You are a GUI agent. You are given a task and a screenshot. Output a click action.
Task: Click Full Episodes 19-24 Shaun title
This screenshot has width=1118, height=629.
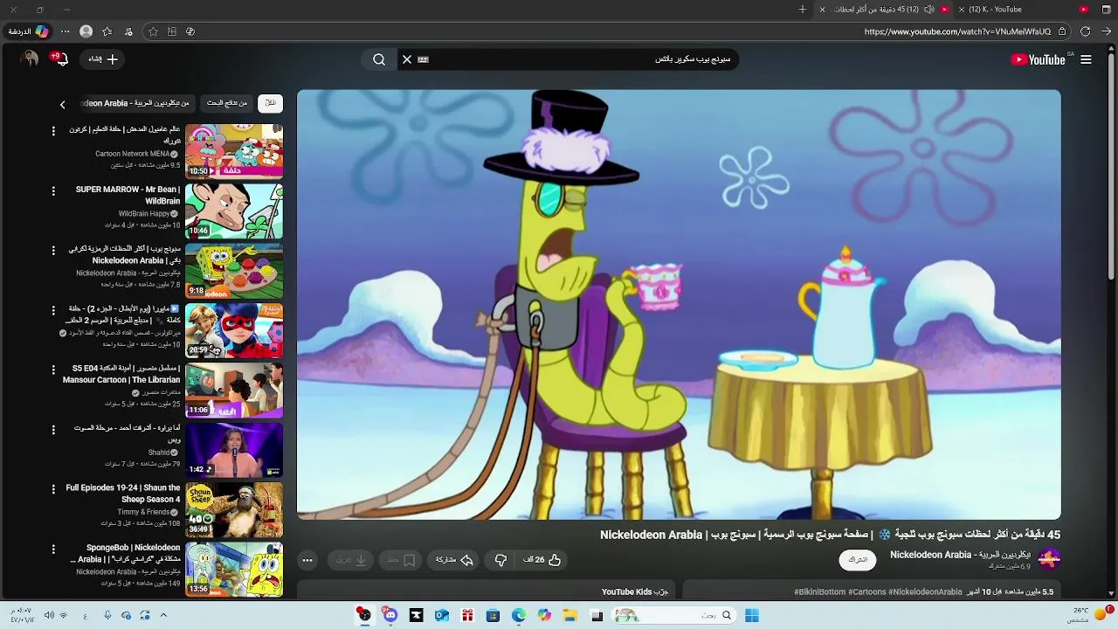coord(123,494)
